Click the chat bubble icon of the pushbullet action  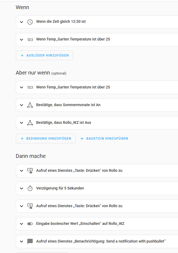(30, 241)
